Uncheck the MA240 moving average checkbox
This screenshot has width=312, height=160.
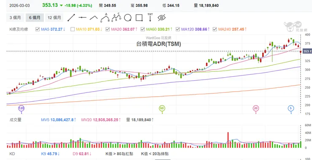[x=215, y=29]
